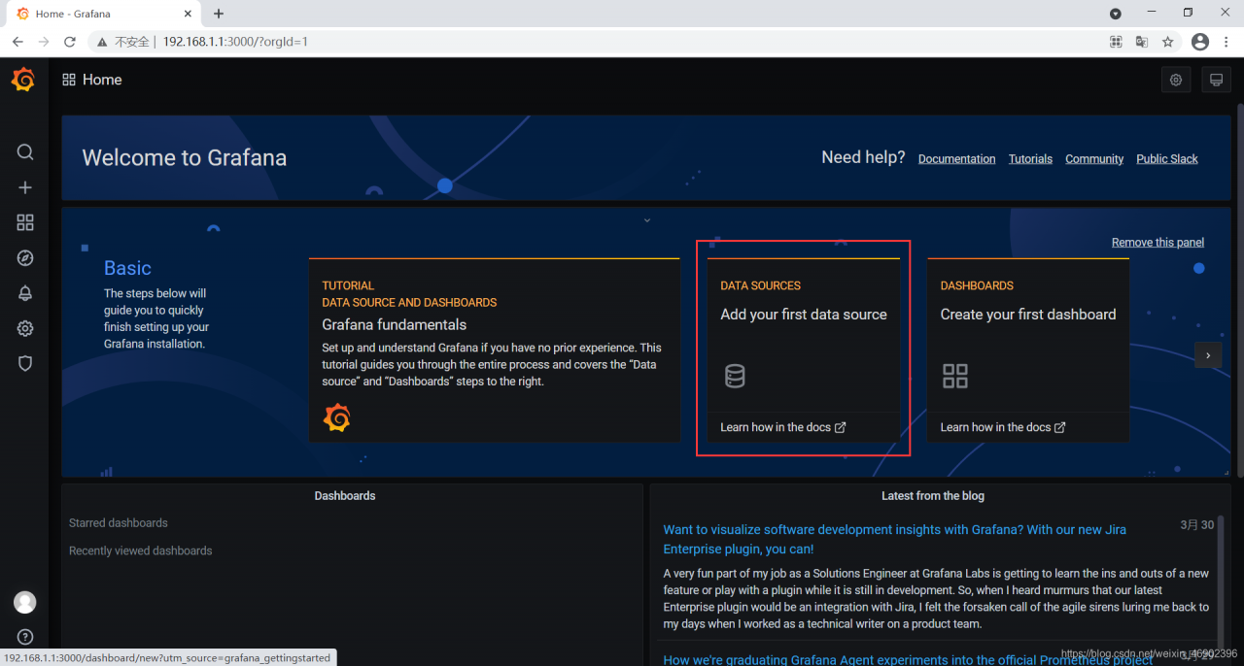The height and width of the screenshot is (666, 1244).
Task: Open the Jira Enterprise plugin blog post
Action: [894, 539]
